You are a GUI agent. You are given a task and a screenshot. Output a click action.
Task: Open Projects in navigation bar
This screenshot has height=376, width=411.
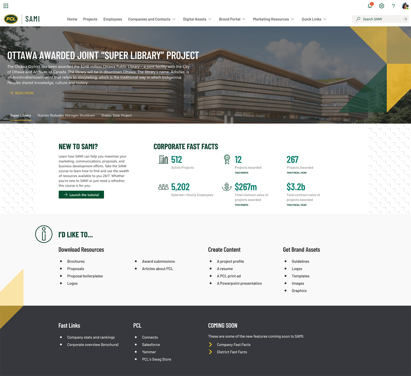pyautogui.click(x=90, y=19)
